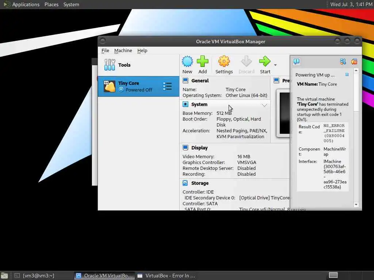The width and height of the screenshot is (374, 280).
Task: Click the clock date in top panel
Action: (351, 4)
